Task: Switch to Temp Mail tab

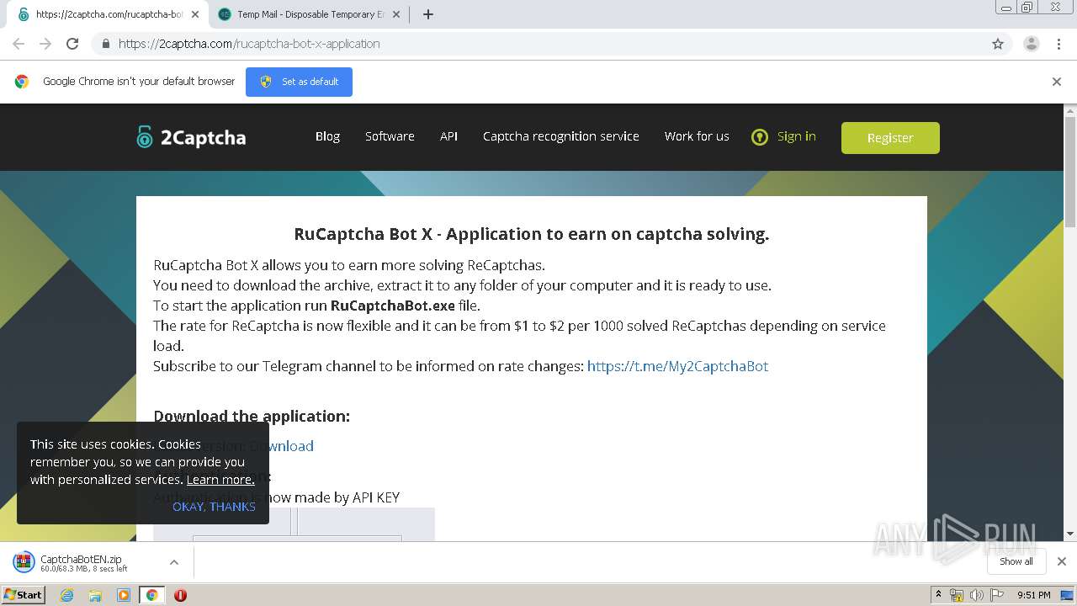Action: coord(309,14)
